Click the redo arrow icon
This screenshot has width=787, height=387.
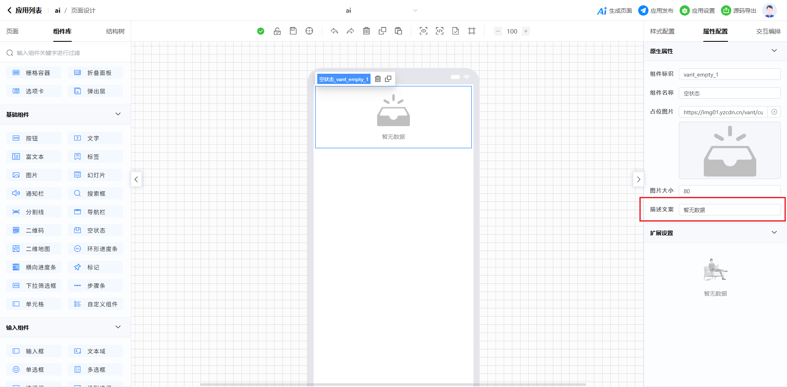[x=350, y=31]
